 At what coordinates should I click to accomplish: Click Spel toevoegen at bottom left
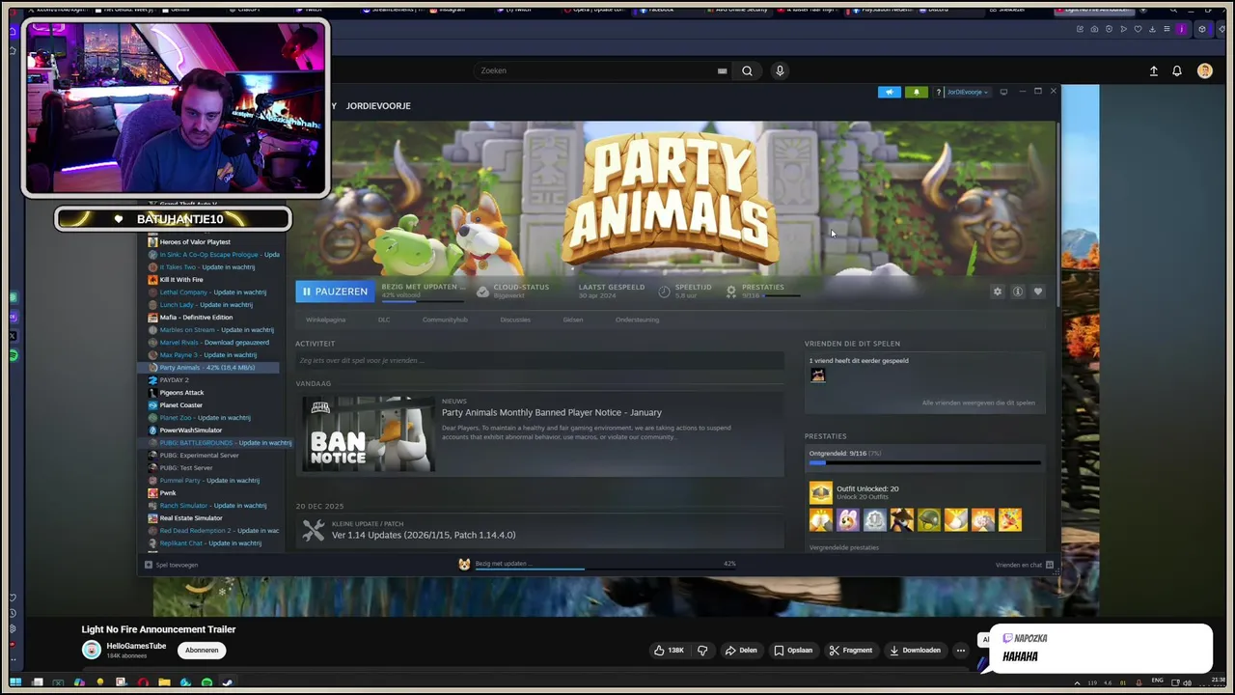point(172,565)
